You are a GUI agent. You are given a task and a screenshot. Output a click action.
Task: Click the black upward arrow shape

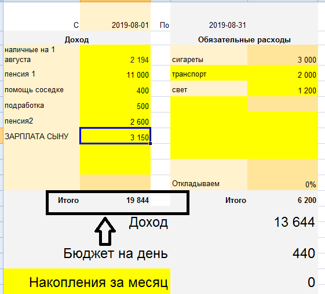[x=105, y=231]
